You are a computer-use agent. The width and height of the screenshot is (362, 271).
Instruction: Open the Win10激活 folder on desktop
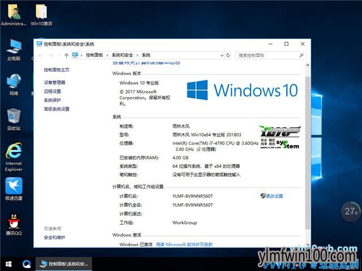[41, 14]
